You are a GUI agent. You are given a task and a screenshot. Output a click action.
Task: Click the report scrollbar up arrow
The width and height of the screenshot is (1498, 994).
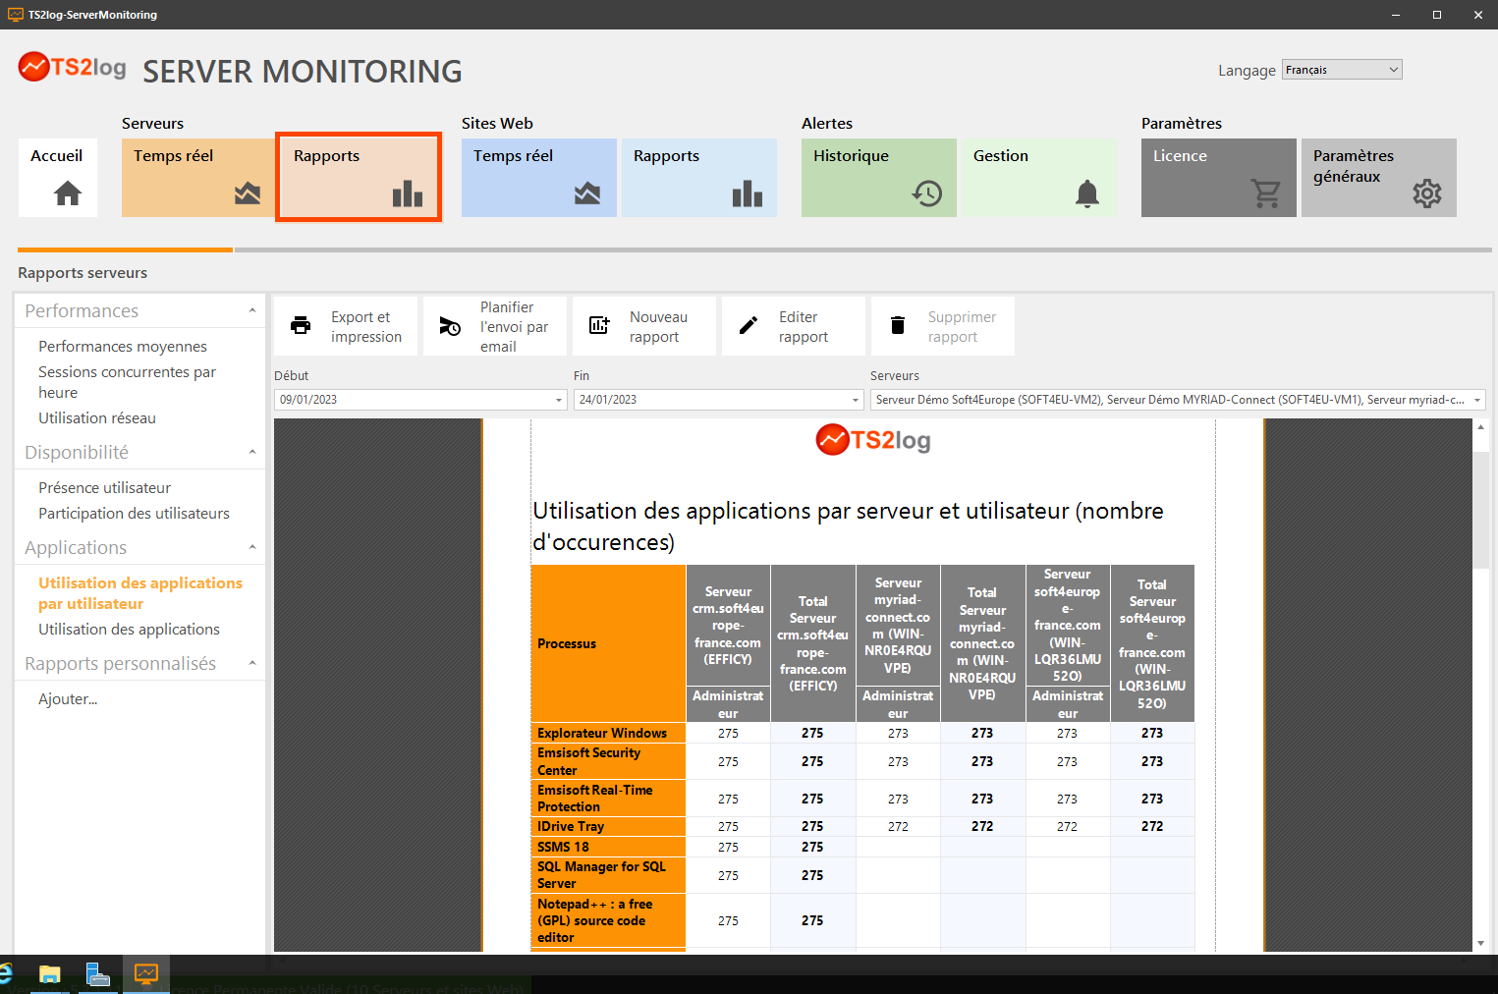pyautogui.click(x=1480, y=427)
